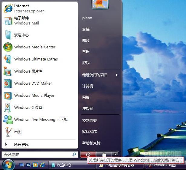Switch to Power - 画图 taskbar window
This screenshot has width=186, height=170.
tap(165, 165)
